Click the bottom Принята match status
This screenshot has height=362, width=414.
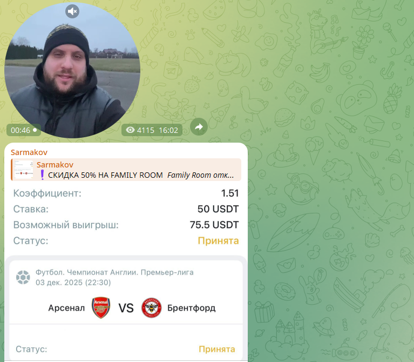217,350
